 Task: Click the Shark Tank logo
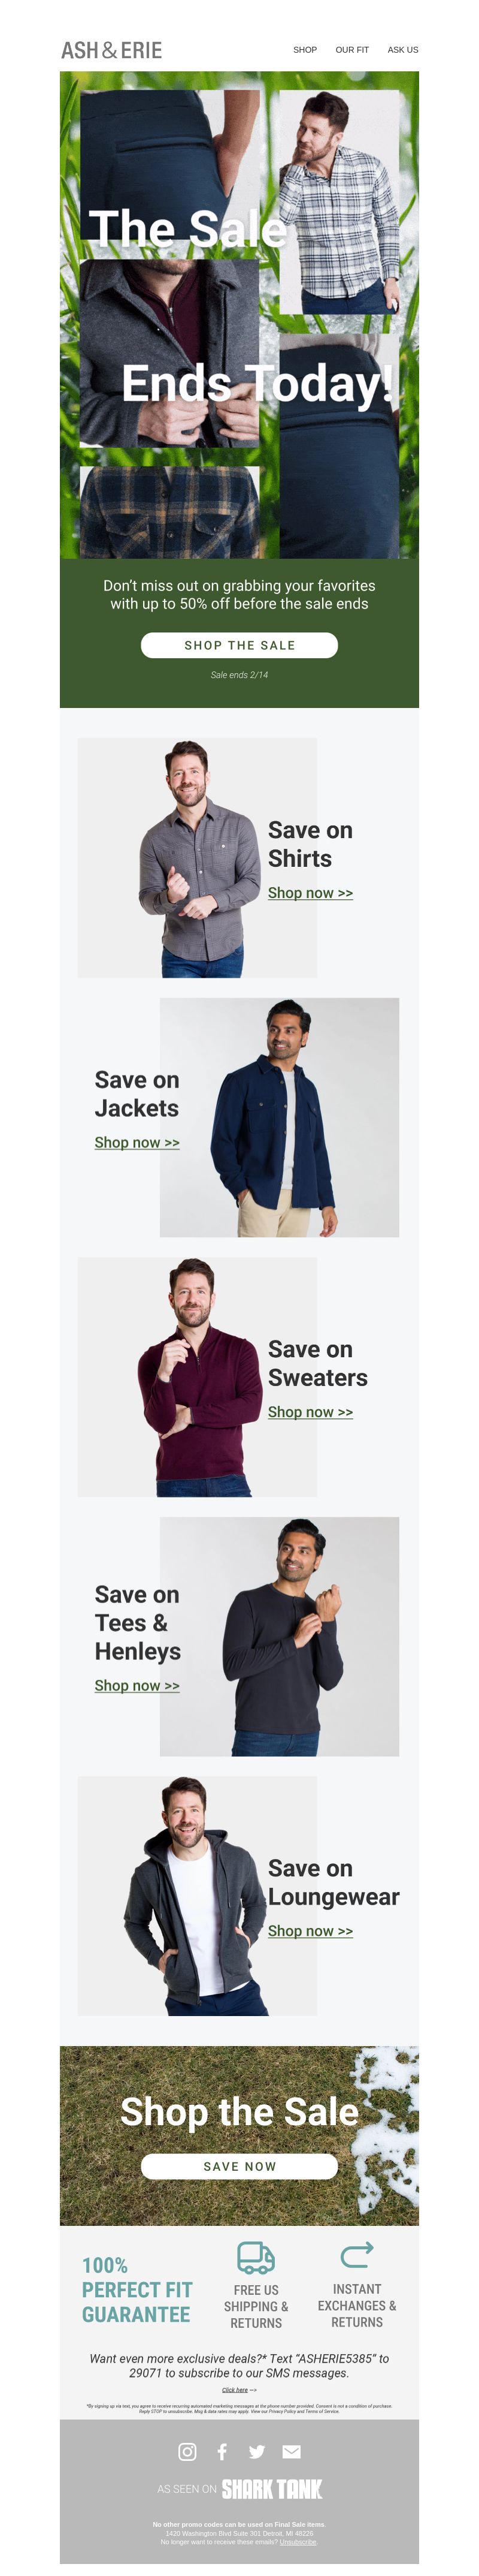point(271,2488)
